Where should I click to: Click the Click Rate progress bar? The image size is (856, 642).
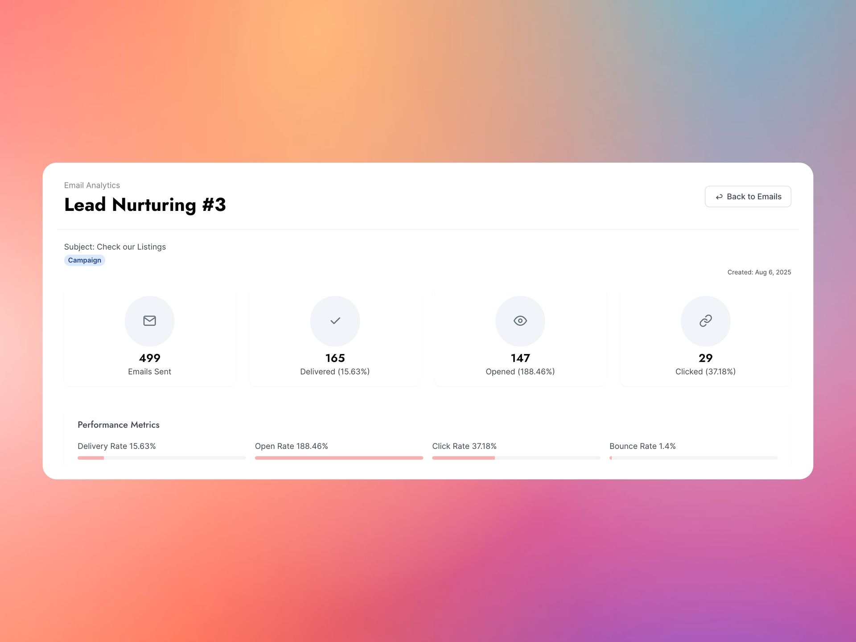(516, 458)
